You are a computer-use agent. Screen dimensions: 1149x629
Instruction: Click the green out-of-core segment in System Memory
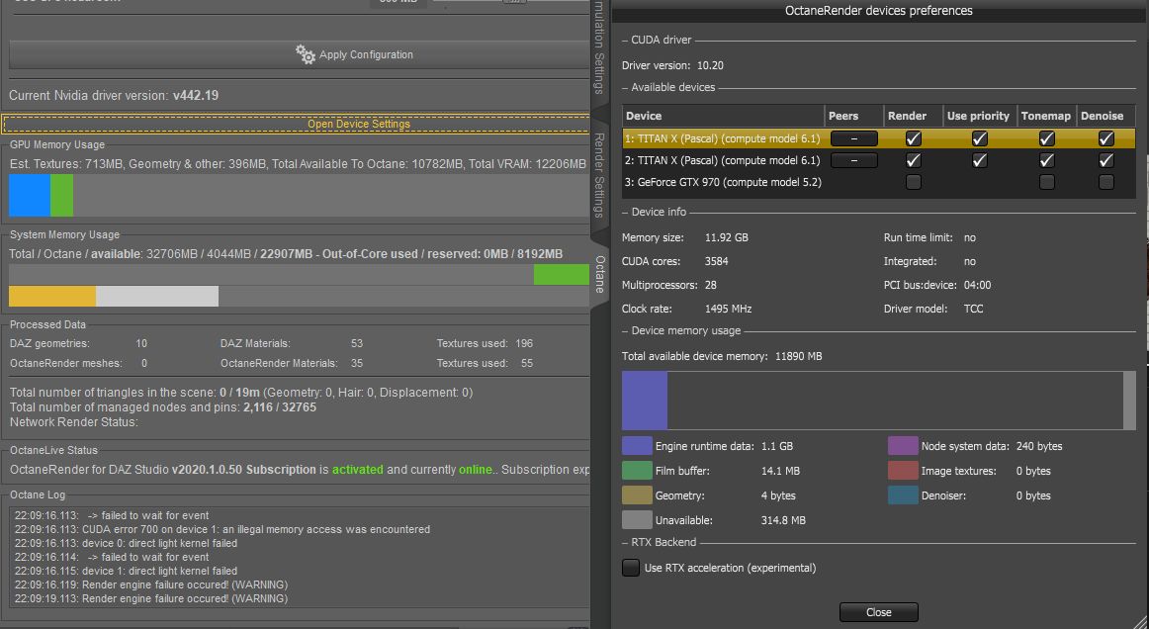click(x=562, y=275)
